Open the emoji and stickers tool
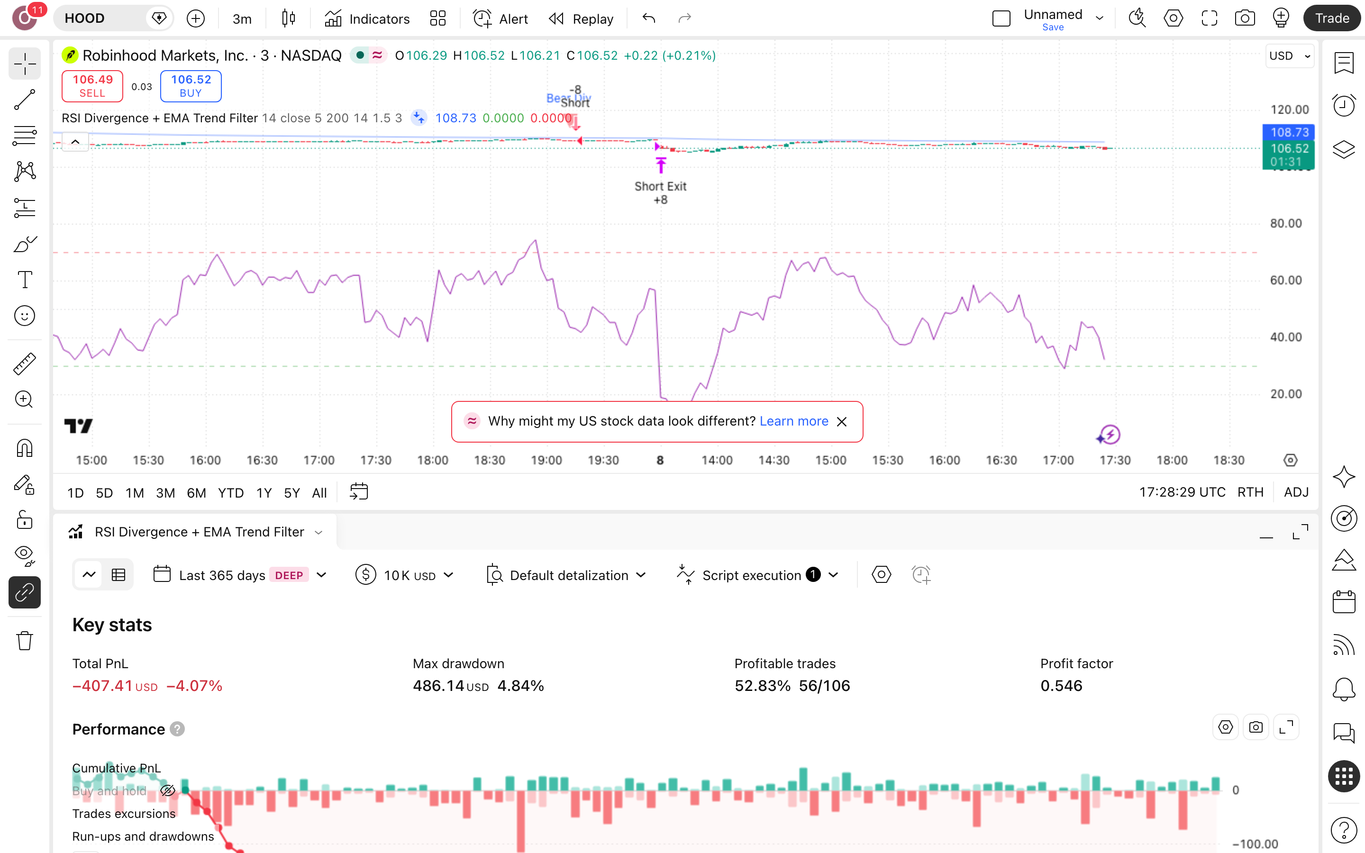1365x853 pixels. pyautogui.click(x=24, y=316)
